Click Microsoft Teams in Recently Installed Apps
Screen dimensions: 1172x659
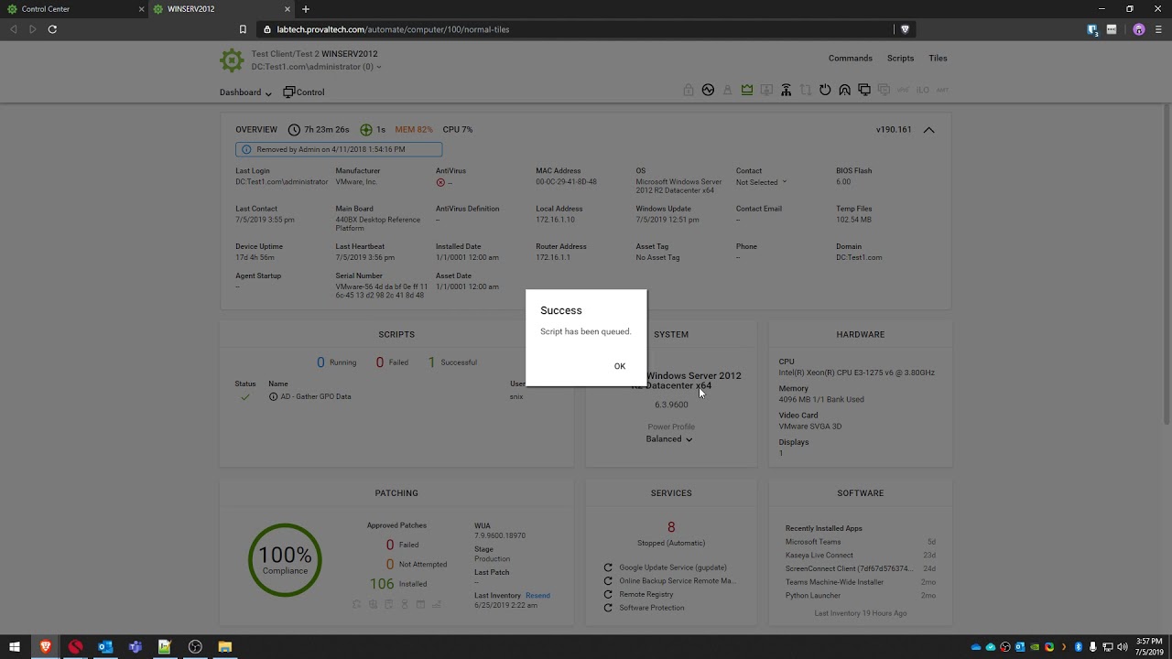(813, 542)
